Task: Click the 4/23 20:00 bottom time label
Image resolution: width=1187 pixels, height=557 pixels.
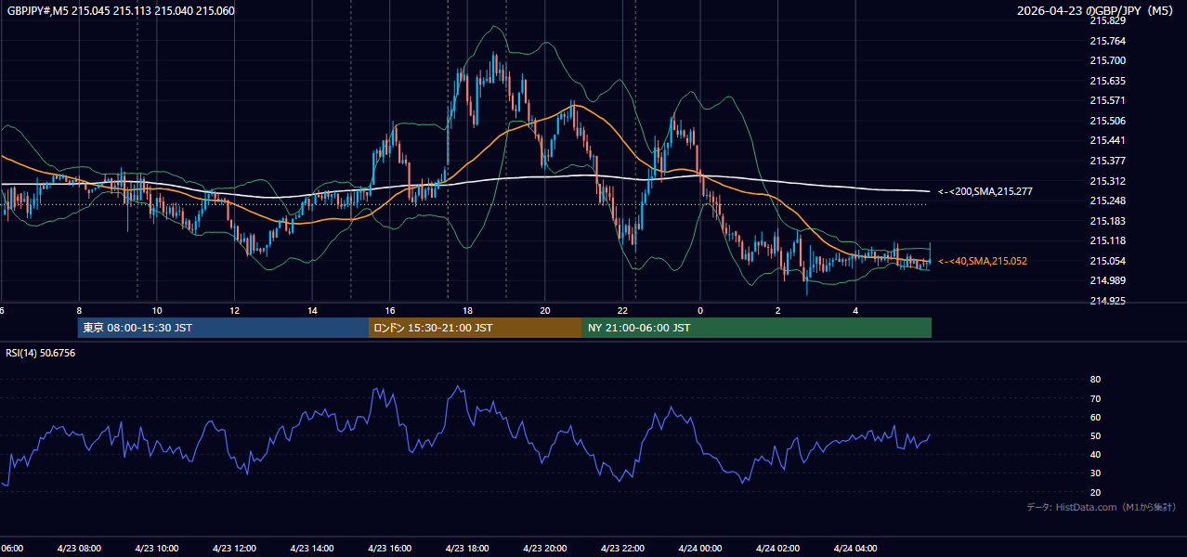Action: [x=545, y=548]
